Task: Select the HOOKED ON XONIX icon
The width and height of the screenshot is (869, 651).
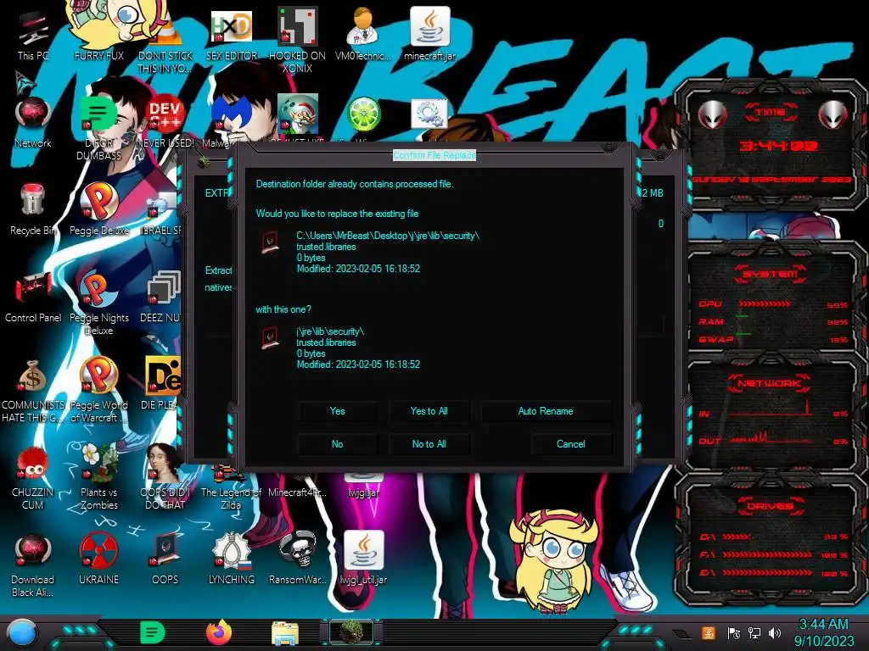Action: point(297,40)
